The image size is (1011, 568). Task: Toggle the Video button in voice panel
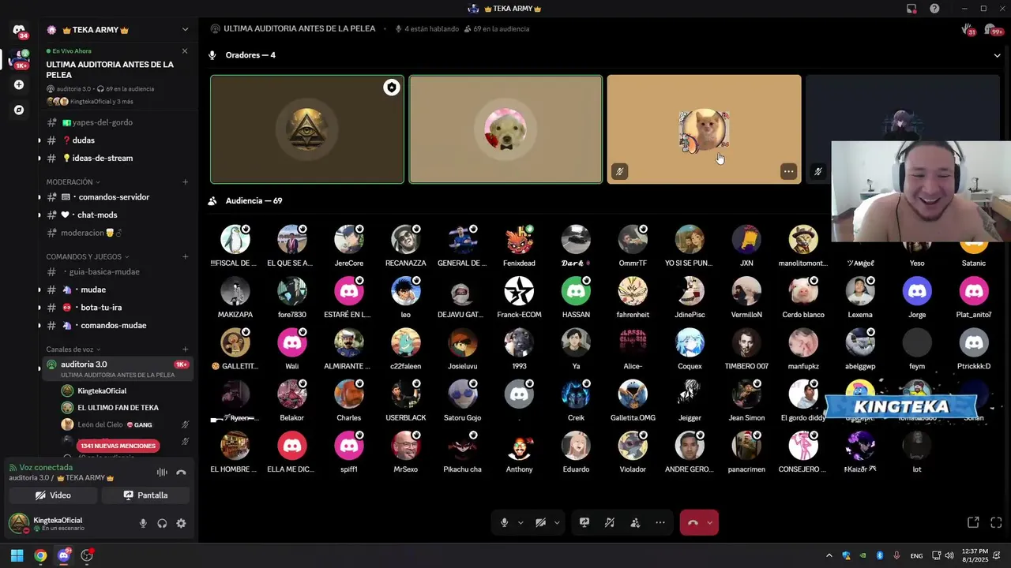(53, 495)
